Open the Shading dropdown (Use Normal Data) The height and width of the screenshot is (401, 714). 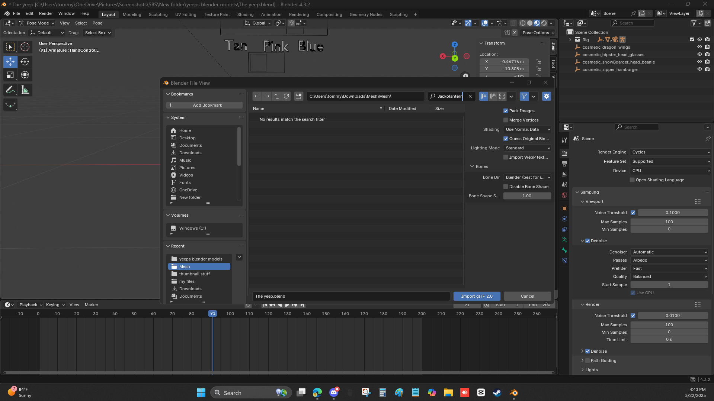(527, 129)
